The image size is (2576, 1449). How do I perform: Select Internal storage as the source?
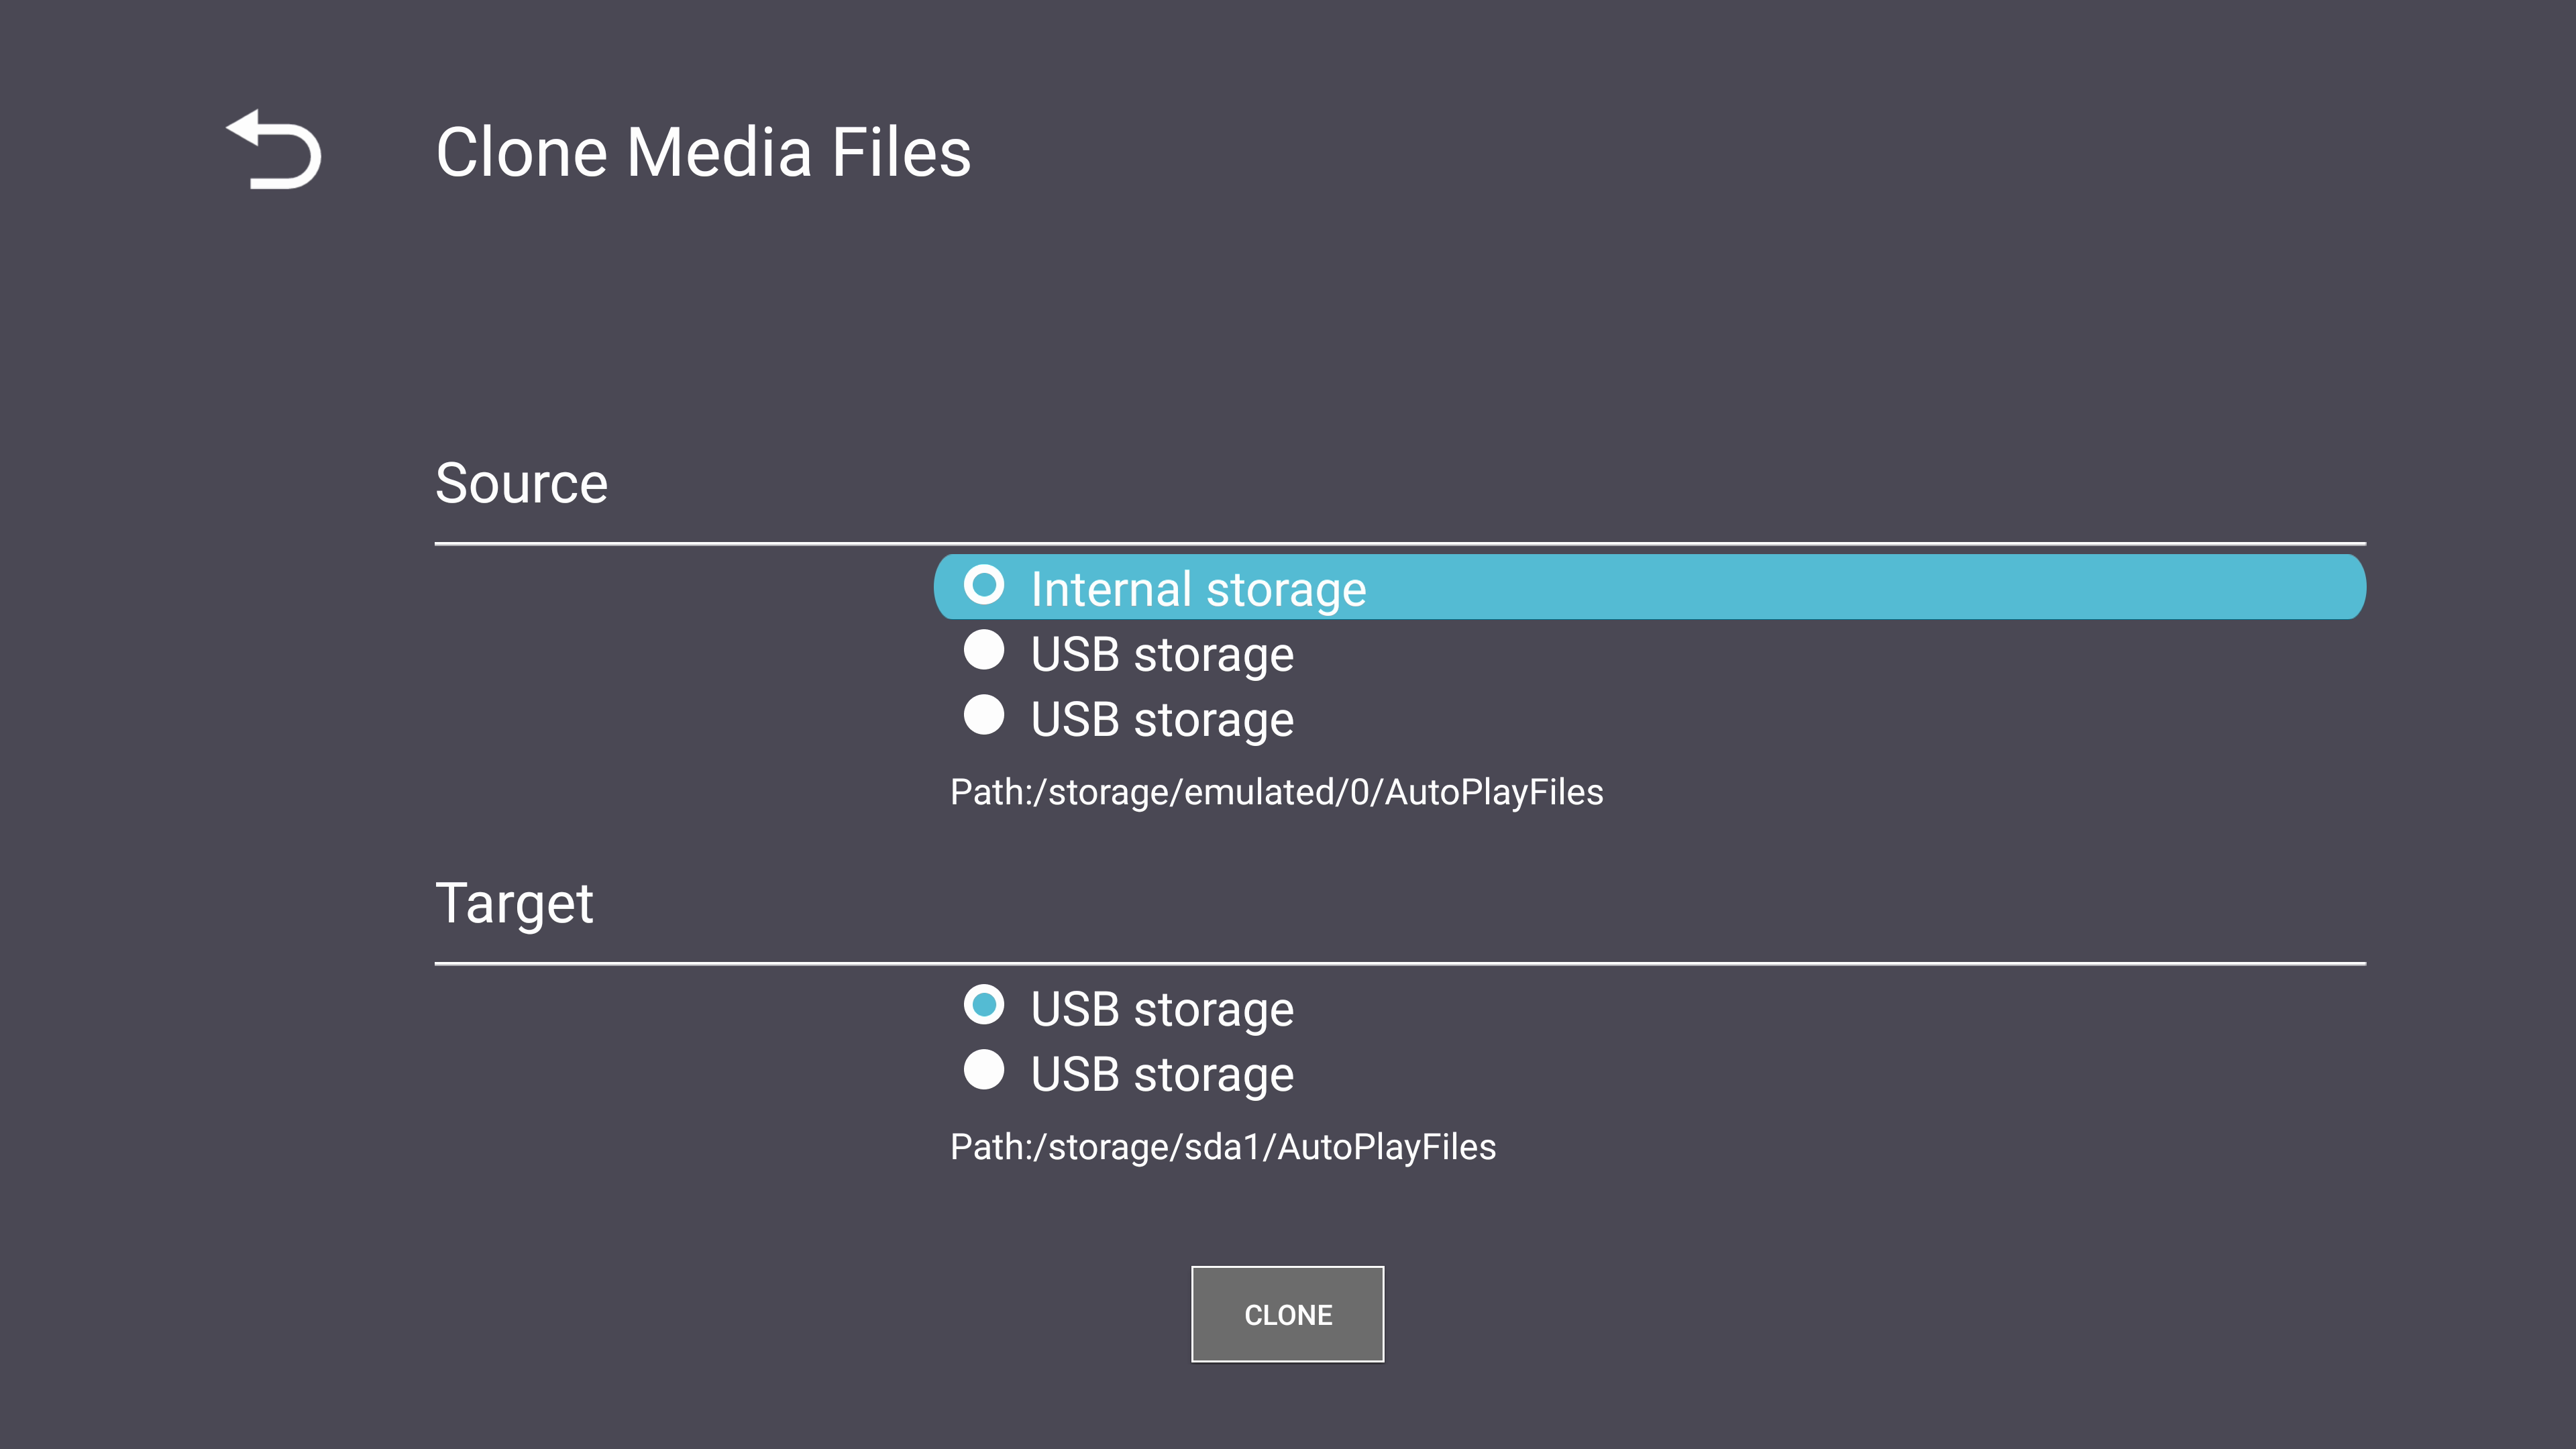coord(1649,587)
